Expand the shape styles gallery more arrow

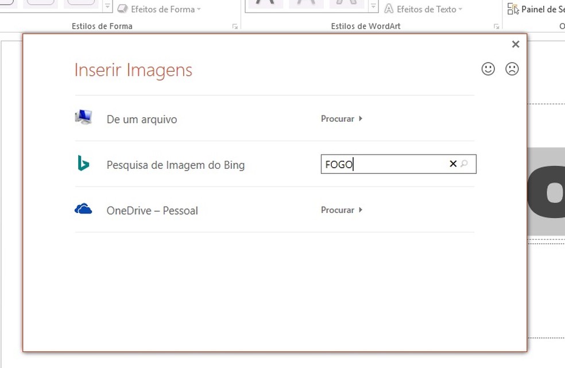[x=108, y=6]
